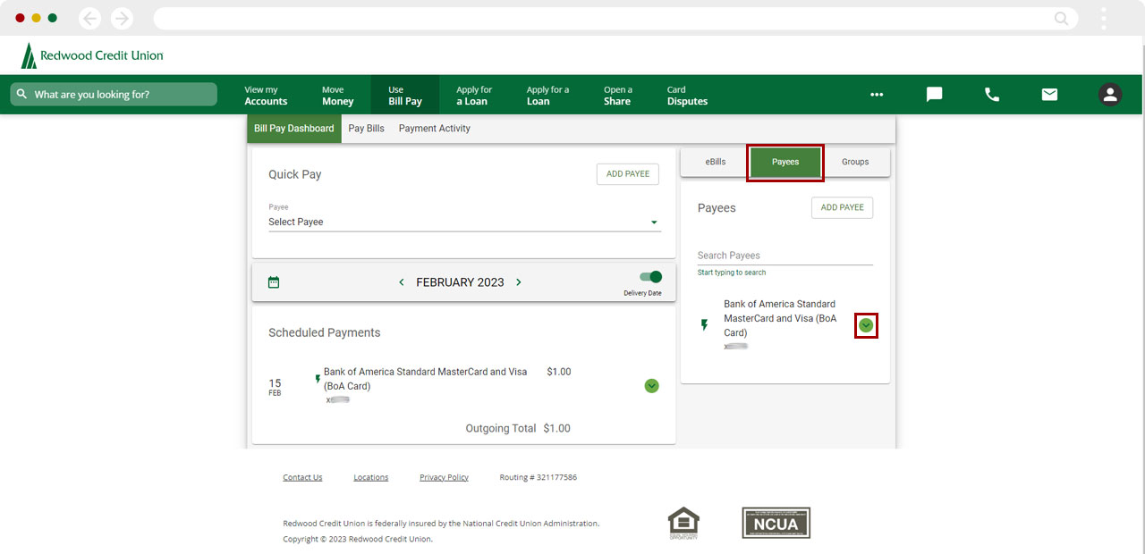Go to previous month with left chevron
The height and width of the screenshot is (554, 1145).
pyautogui.click(x=402, y=282)
